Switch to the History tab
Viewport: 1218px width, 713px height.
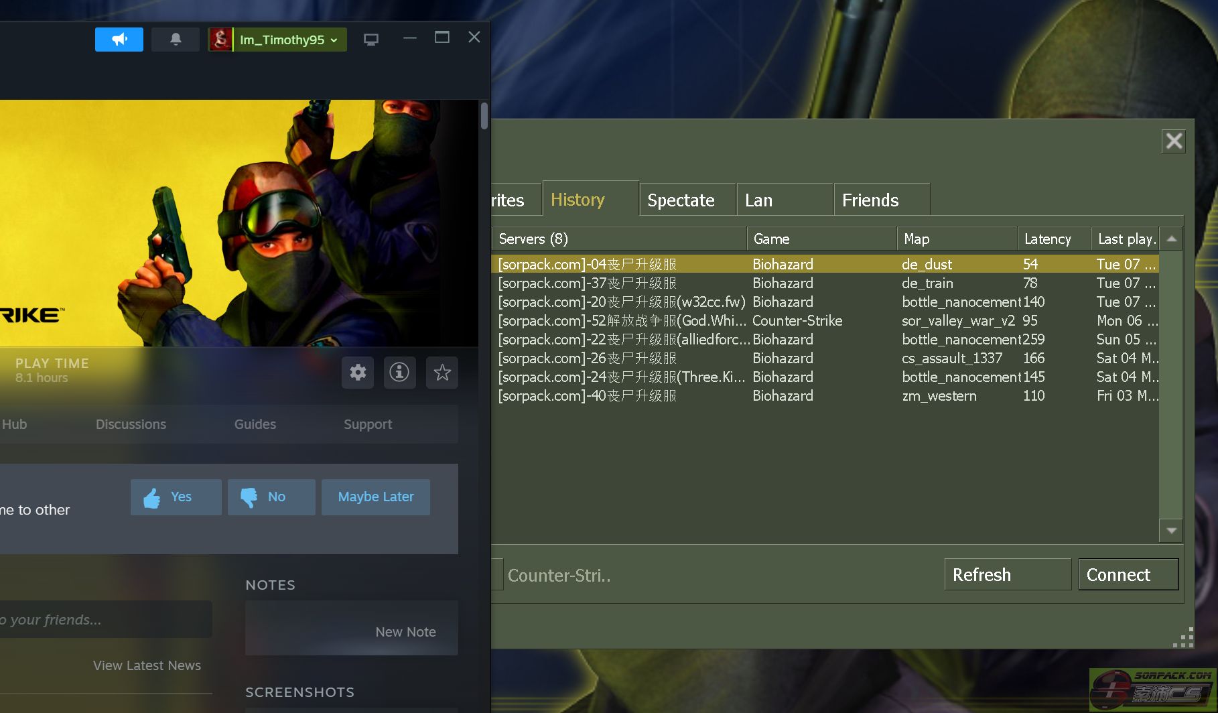click(590, 199)
